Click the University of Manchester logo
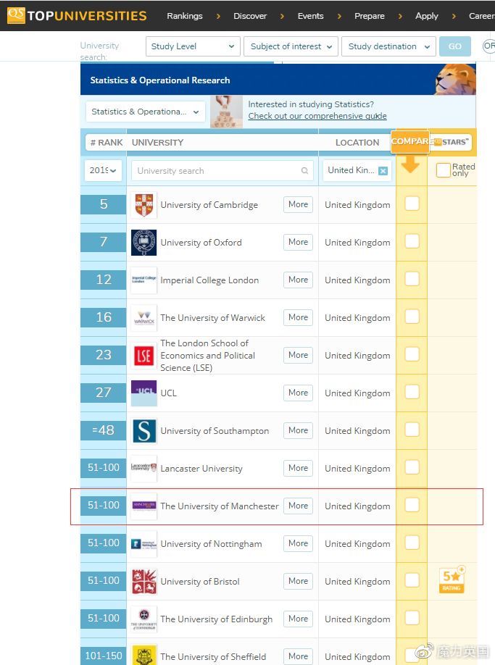The image size is (495, 665). pos(143,506)
